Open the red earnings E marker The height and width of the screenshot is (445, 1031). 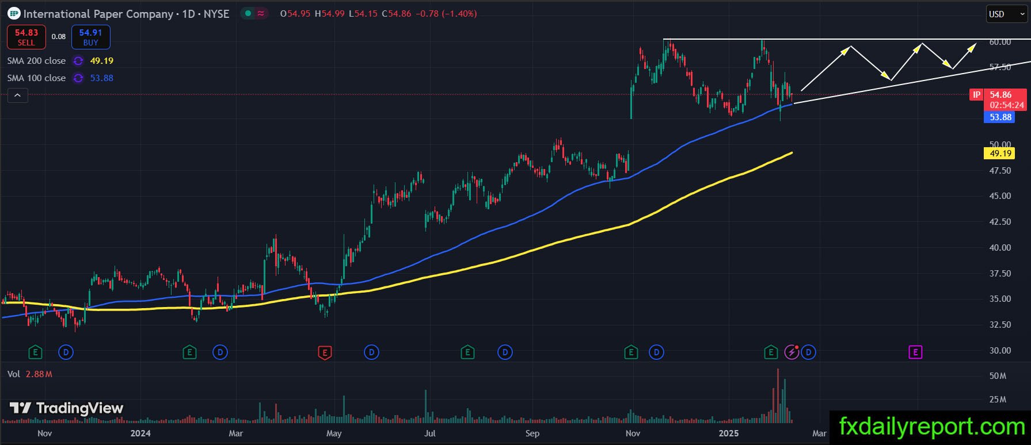tap(325, 352)
